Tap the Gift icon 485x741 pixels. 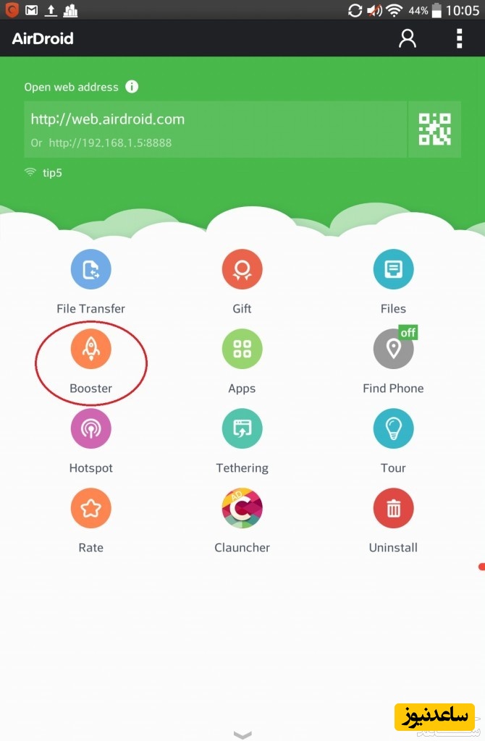242,269
